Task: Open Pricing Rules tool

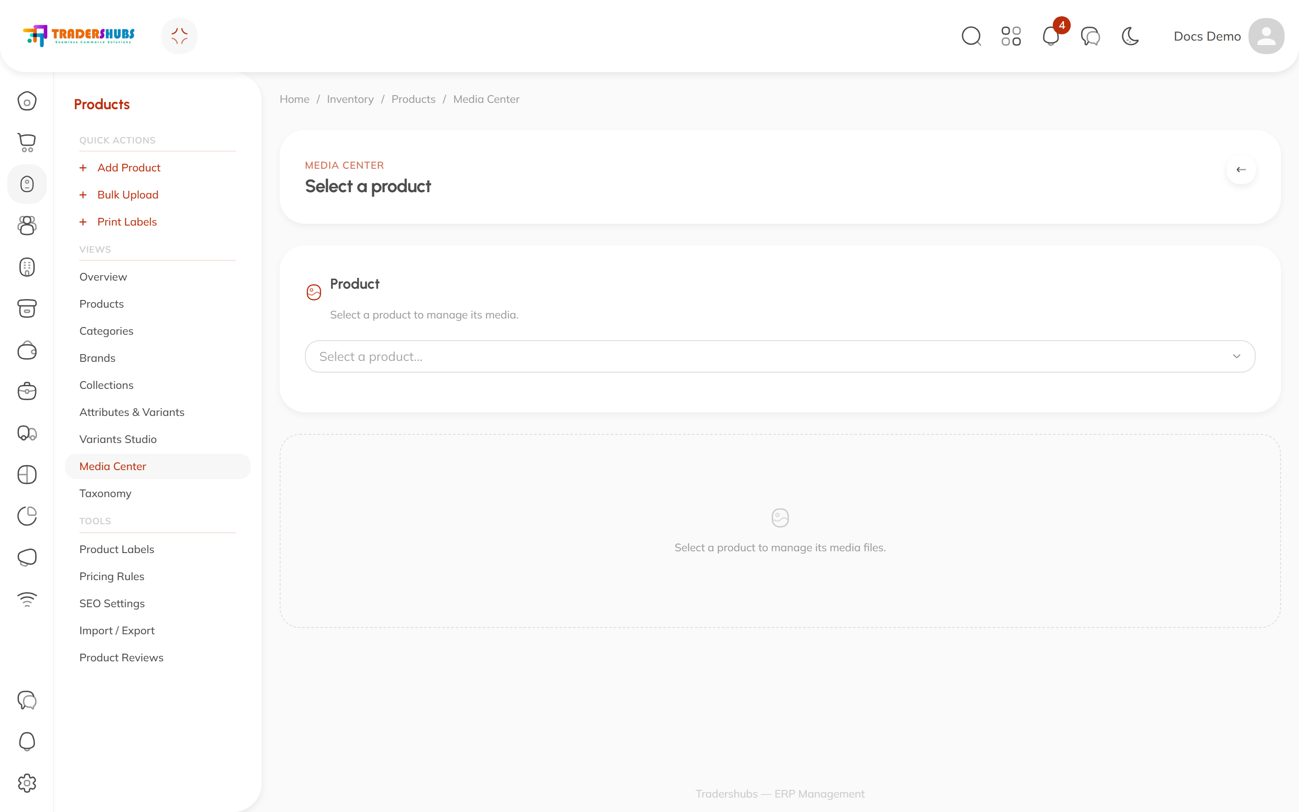Action: tap(112, 576)
